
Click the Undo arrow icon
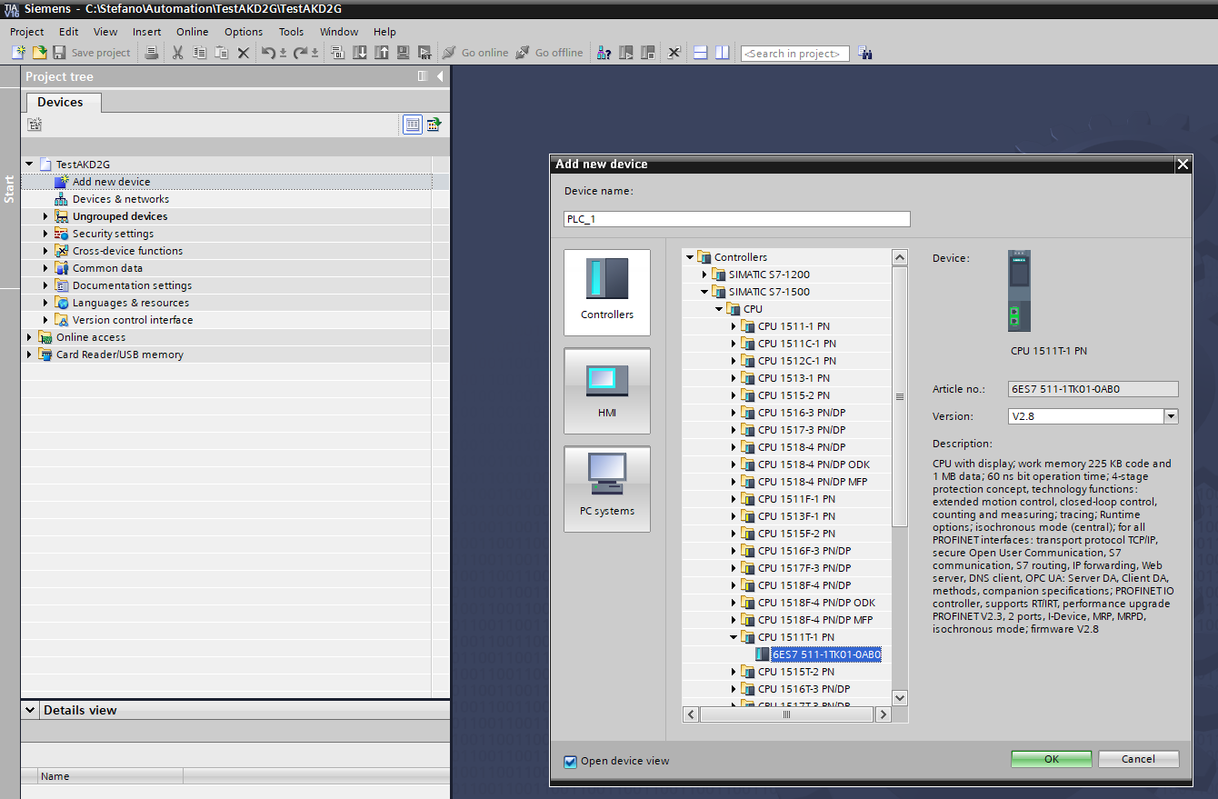pyautogui.click(x=268, y=53)
